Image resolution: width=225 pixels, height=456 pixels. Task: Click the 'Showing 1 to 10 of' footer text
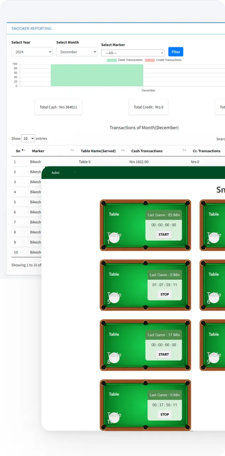[x=26, y=265]
